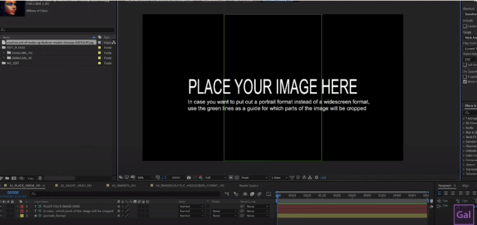
Task: Enable the Full Screen checkbox in Preview
Action: [464, 65]
